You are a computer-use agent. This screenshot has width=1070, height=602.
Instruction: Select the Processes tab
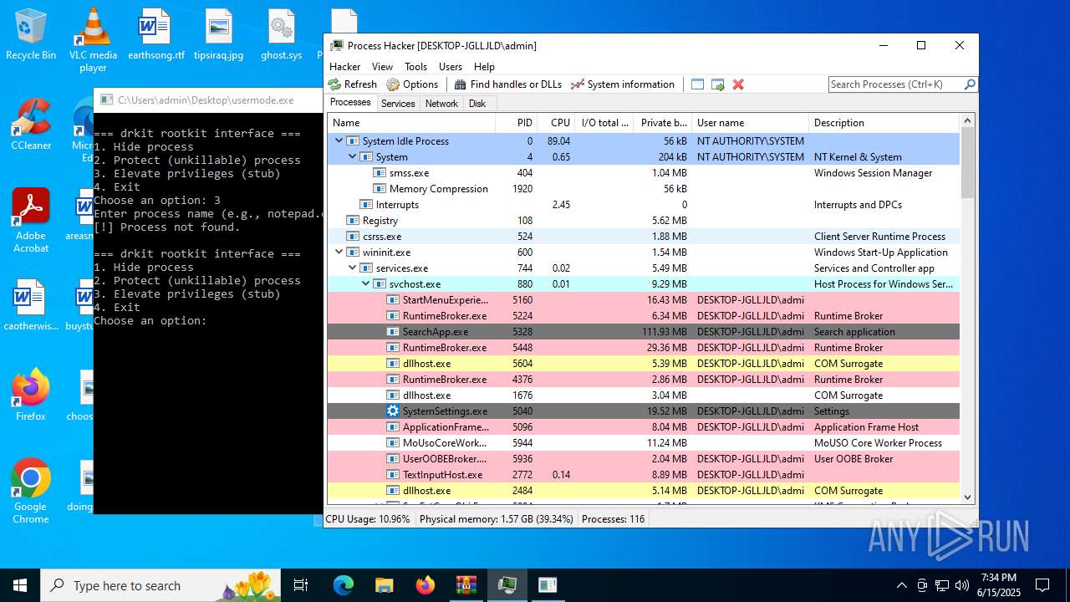(350, 102)
